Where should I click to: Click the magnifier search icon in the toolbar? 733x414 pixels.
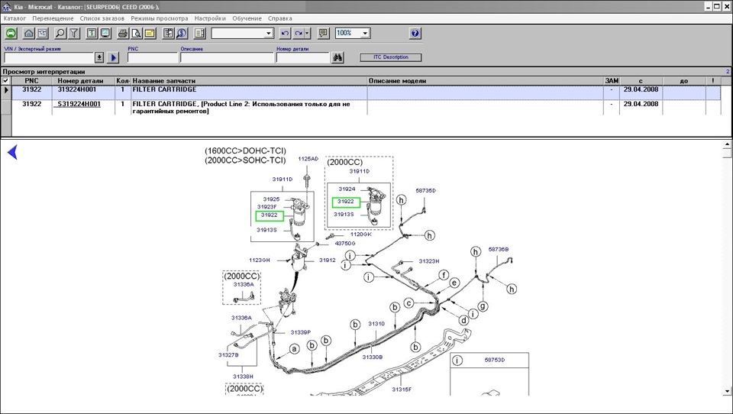point(60,33)
